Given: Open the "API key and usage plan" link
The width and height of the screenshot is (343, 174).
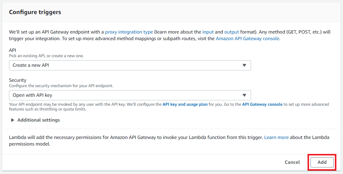Looking at the screenshot, I should tap(185, 105).
